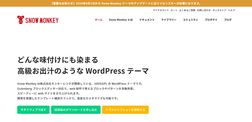
Task: Open the カート link
Action: coord(174,10)
